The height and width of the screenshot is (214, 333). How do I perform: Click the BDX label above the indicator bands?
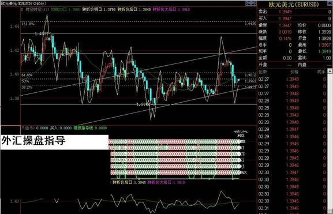241,135
